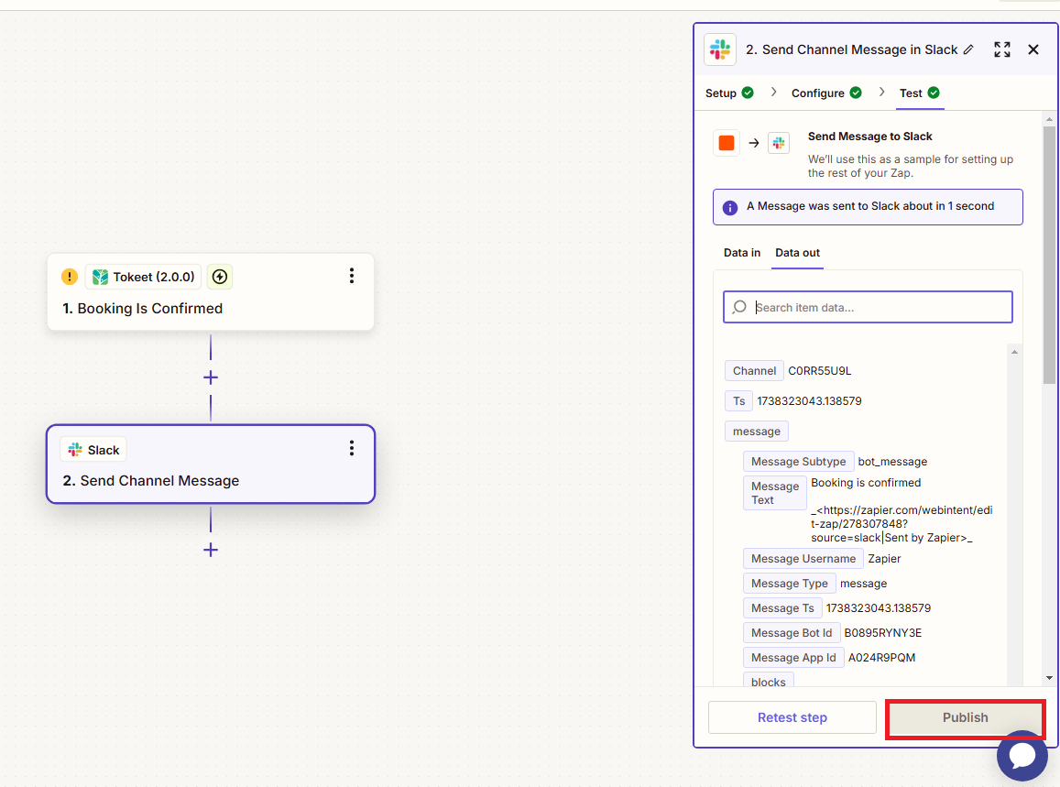The image size is (1060, 787).
Task: Switch to the Data in tab
Action: click(x=741, y=252)
